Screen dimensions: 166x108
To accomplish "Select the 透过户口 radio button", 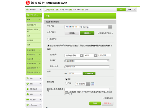I will point(48,39).
